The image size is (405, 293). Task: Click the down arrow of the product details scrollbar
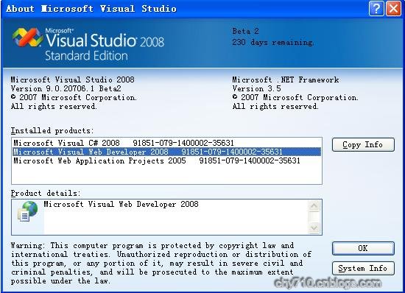tap(314, 228)
